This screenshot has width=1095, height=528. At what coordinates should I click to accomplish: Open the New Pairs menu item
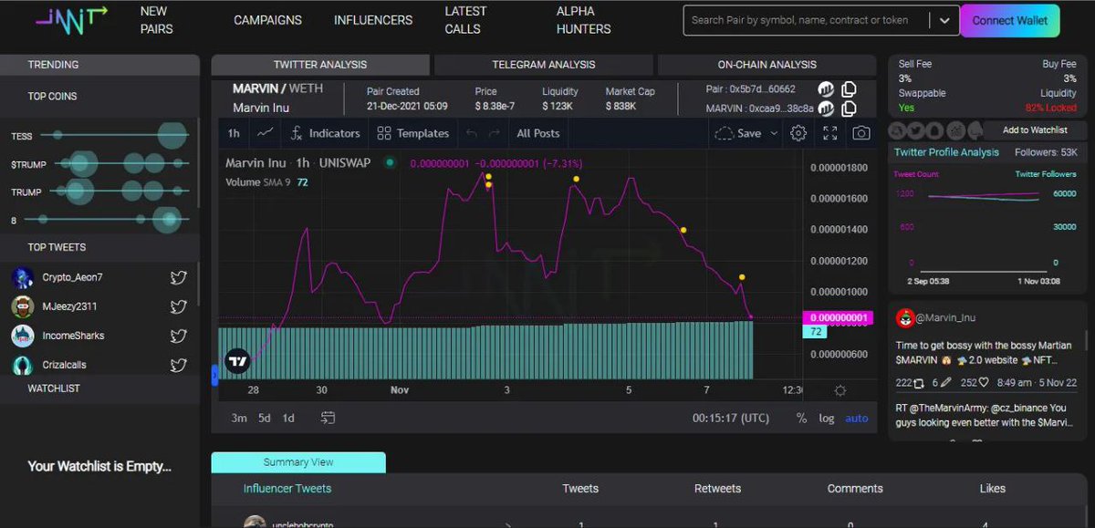(154, 20)
